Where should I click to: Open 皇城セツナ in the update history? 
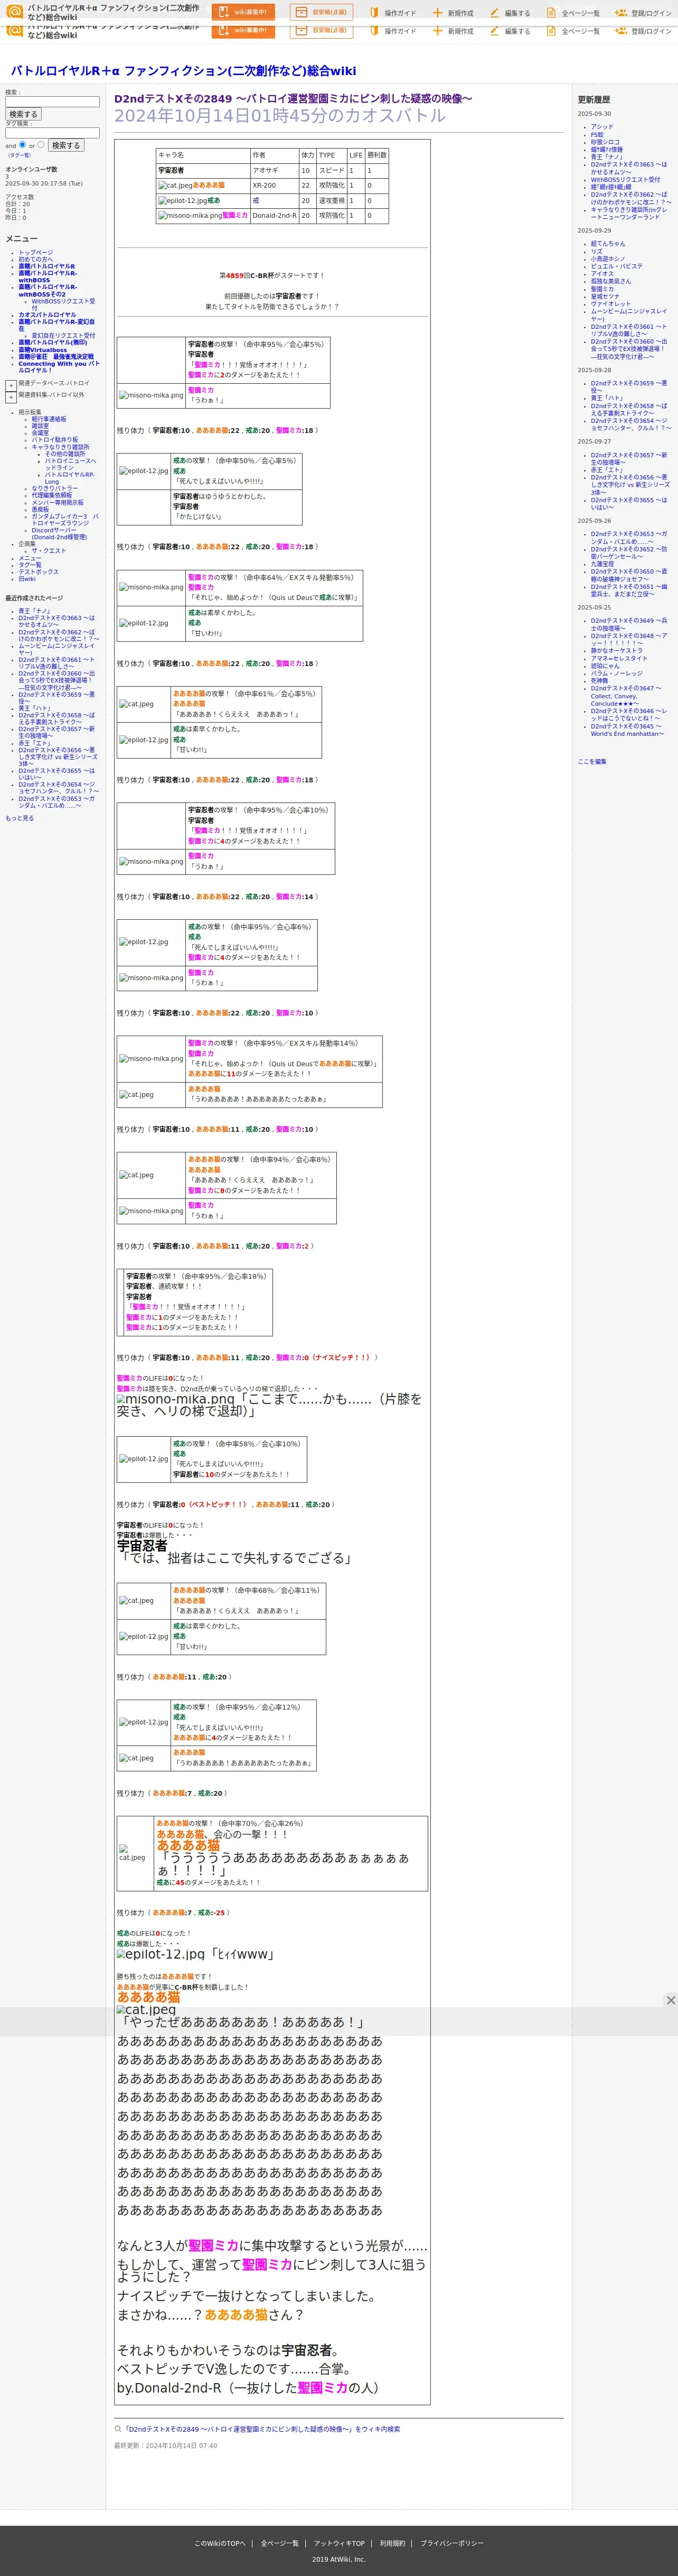pos(605,296)
